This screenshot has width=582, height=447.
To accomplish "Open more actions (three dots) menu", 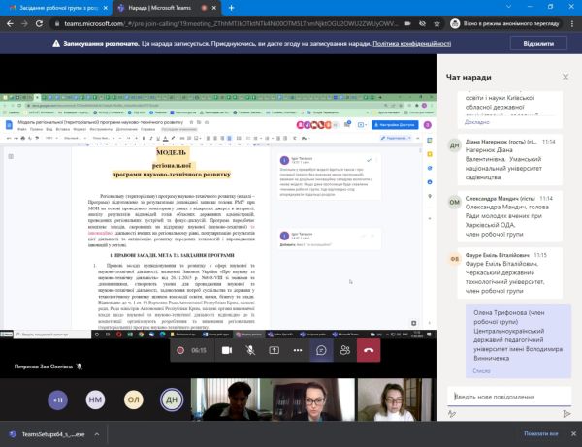I will [x=300, y=350].
